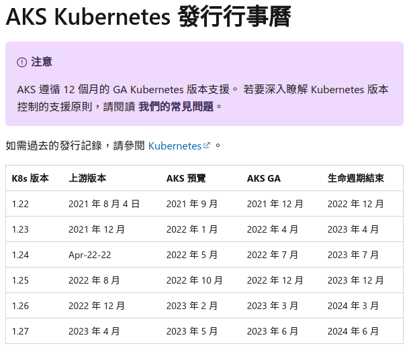Select version cell 1.26
Image resolution: width=411 pixels, height=350 pixels.
point(20,306)
